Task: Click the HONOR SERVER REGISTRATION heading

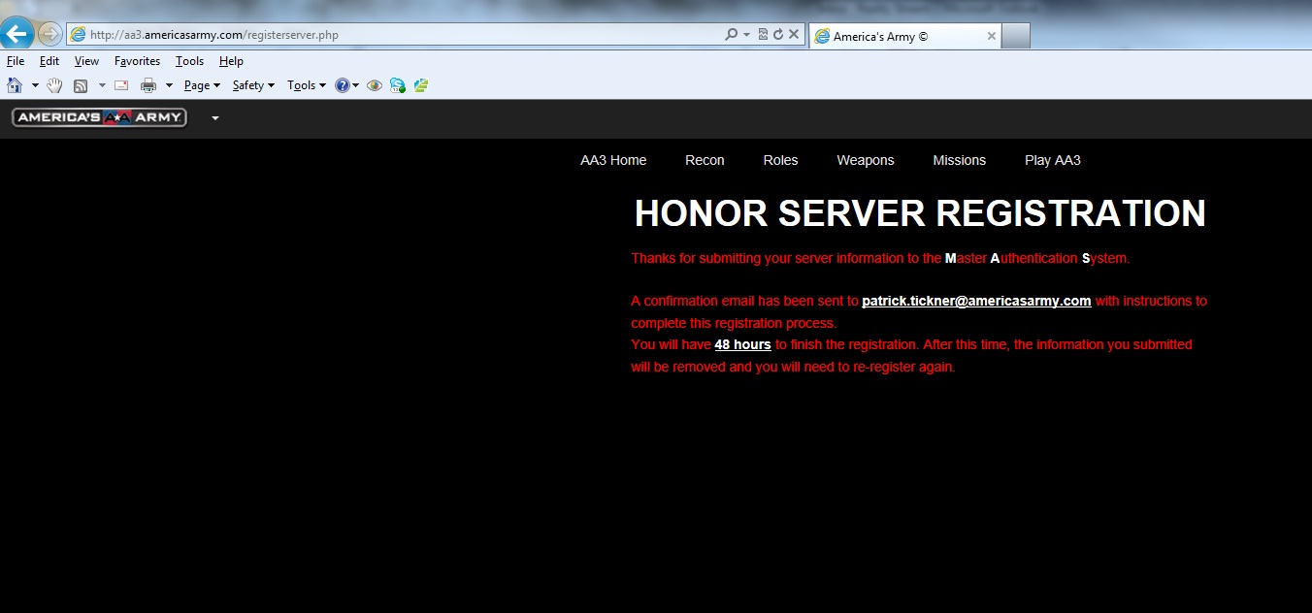Action: click(x=920, y=213)
